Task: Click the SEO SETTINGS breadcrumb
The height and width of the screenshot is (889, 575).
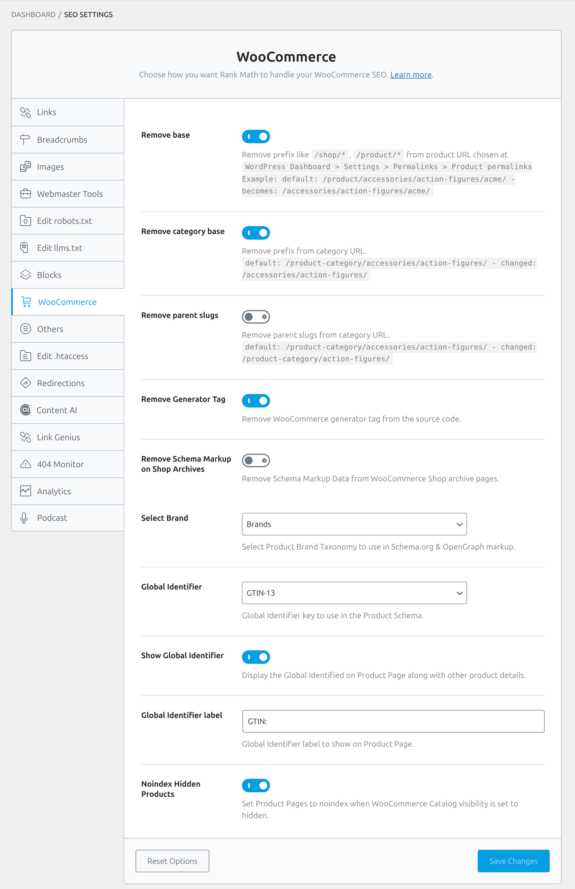Action: (88, 14)
